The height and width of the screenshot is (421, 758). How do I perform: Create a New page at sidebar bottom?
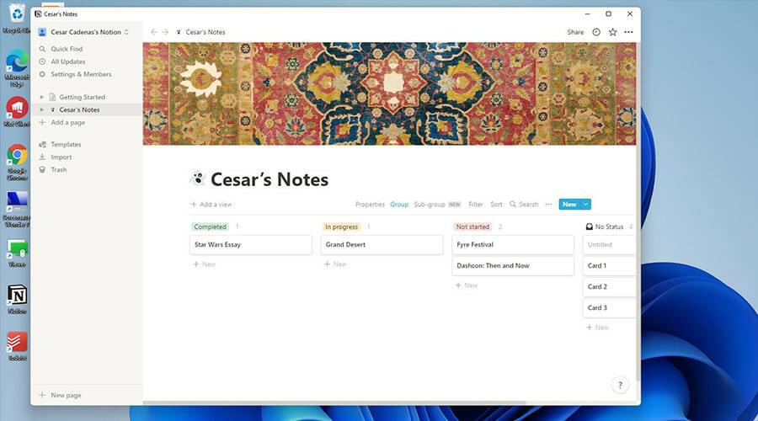[66, 395]
